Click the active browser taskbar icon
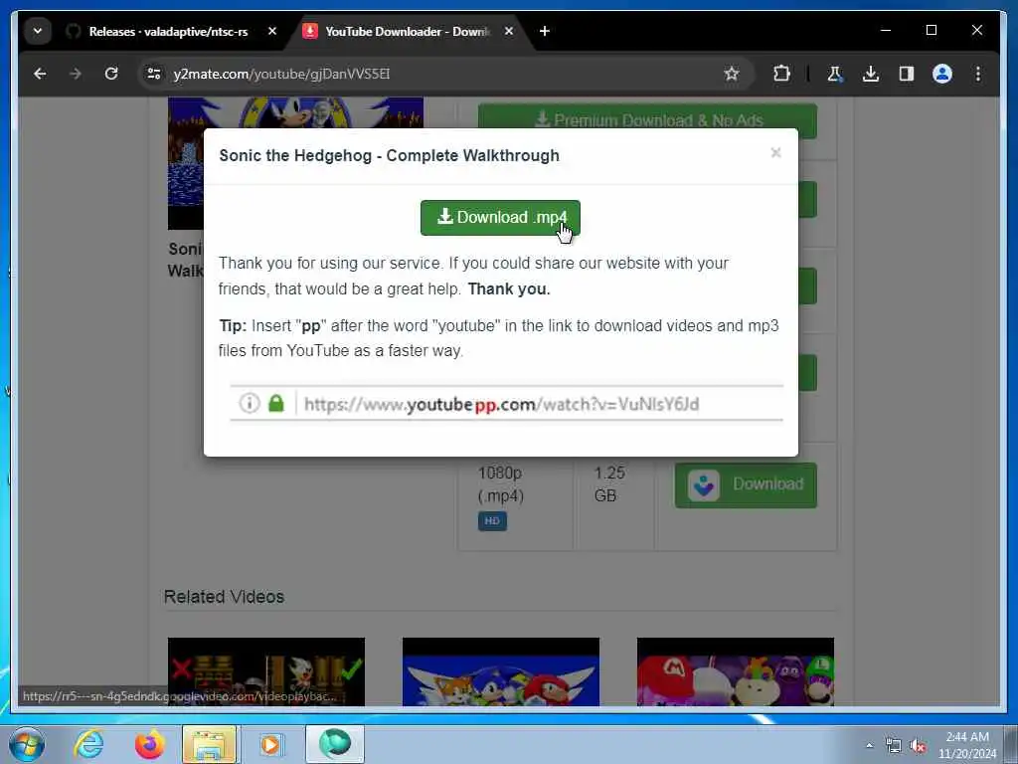Image resolution: width=1018 pixels, height=764 pixels. 334,744
